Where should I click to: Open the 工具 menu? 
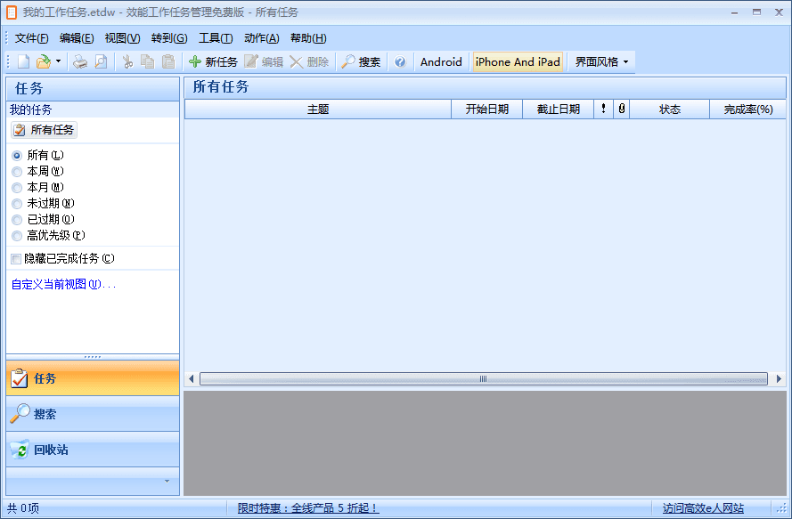pos(215,38)
